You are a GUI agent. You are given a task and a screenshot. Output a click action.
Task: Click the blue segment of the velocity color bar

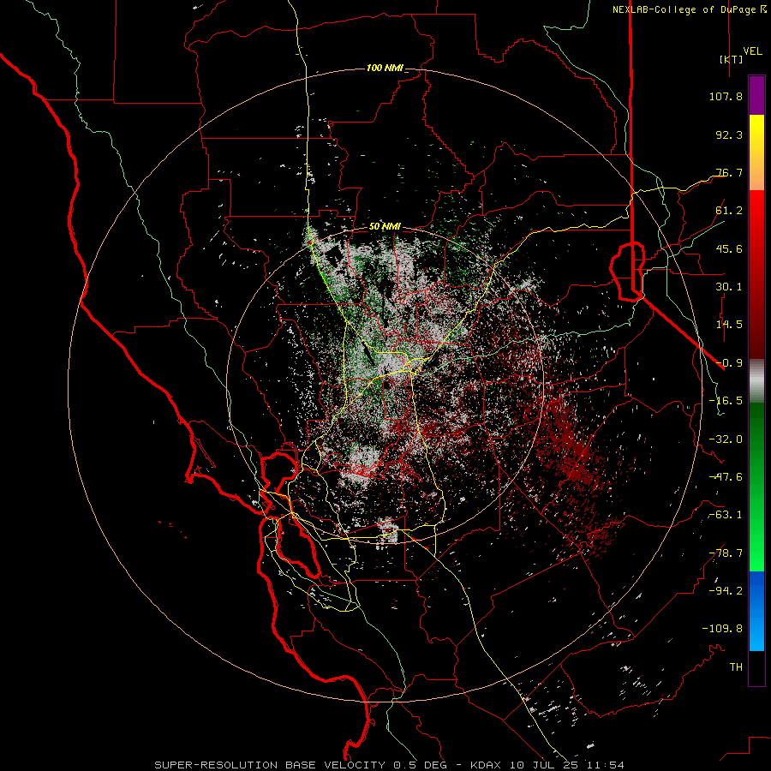point(756,611)
